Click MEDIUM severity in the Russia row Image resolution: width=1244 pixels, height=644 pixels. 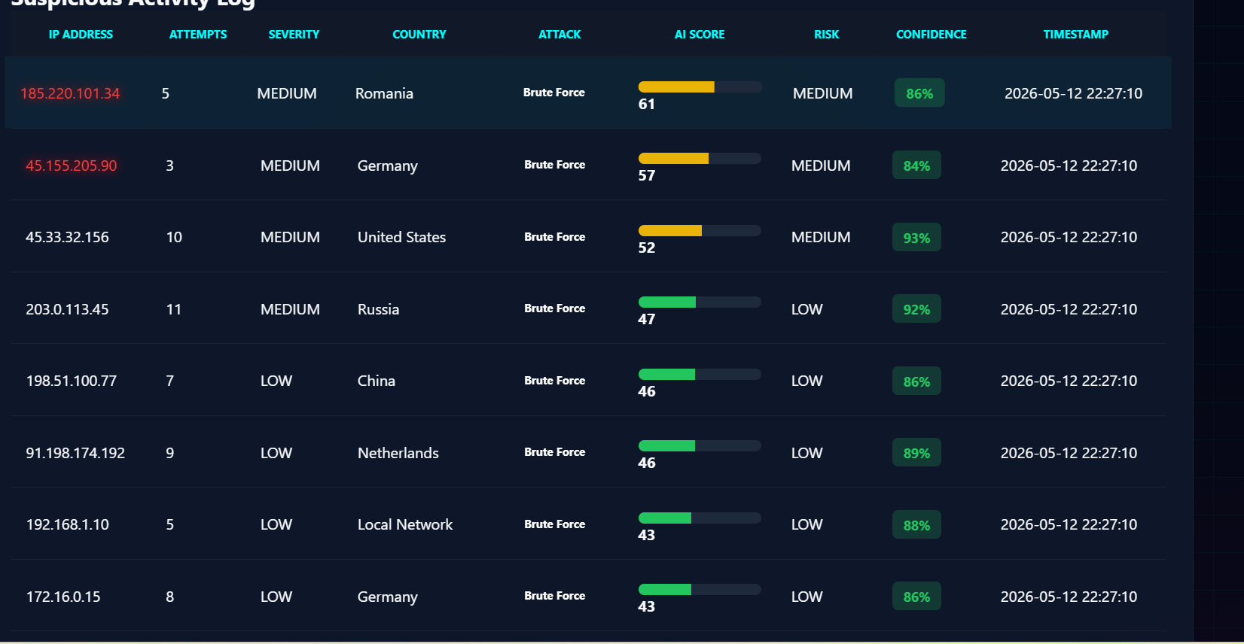[290, 309]
